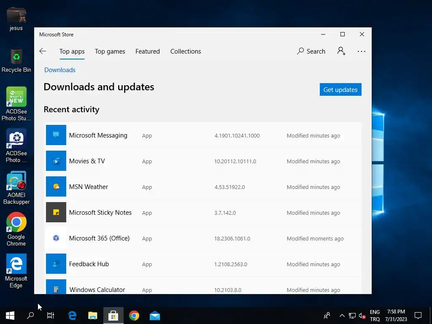Select the Feedback Hub app name
Viewport: 432px width, 324px height.
(89, 264)
